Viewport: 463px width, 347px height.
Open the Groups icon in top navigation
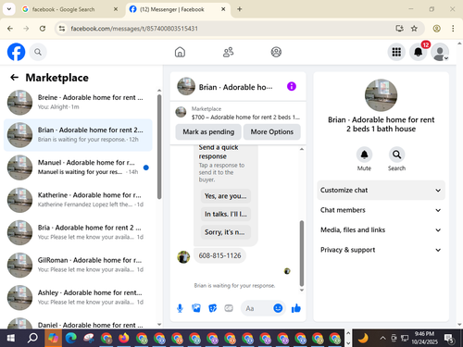tap(276, 52)
